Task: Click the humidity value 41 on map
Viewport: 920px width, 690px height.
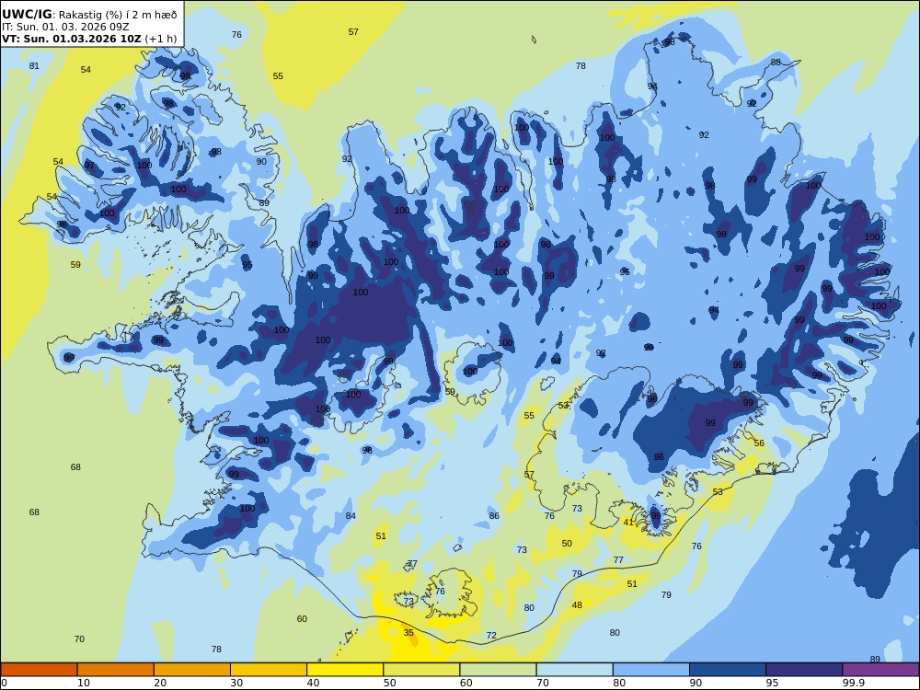Action: [628, 523]
